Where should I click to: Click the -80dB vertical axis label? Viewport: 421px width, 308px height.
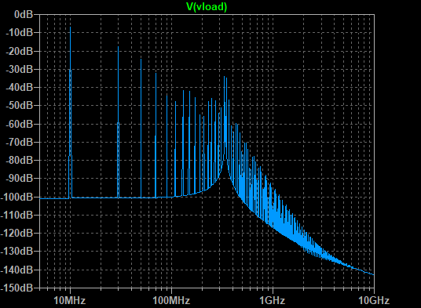20,161
